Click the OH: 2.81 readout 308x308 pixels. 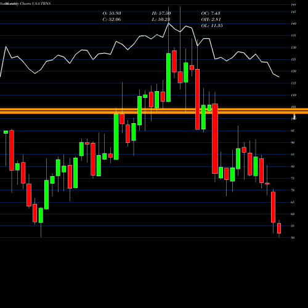pyautogui.click(x=211, y=20)
